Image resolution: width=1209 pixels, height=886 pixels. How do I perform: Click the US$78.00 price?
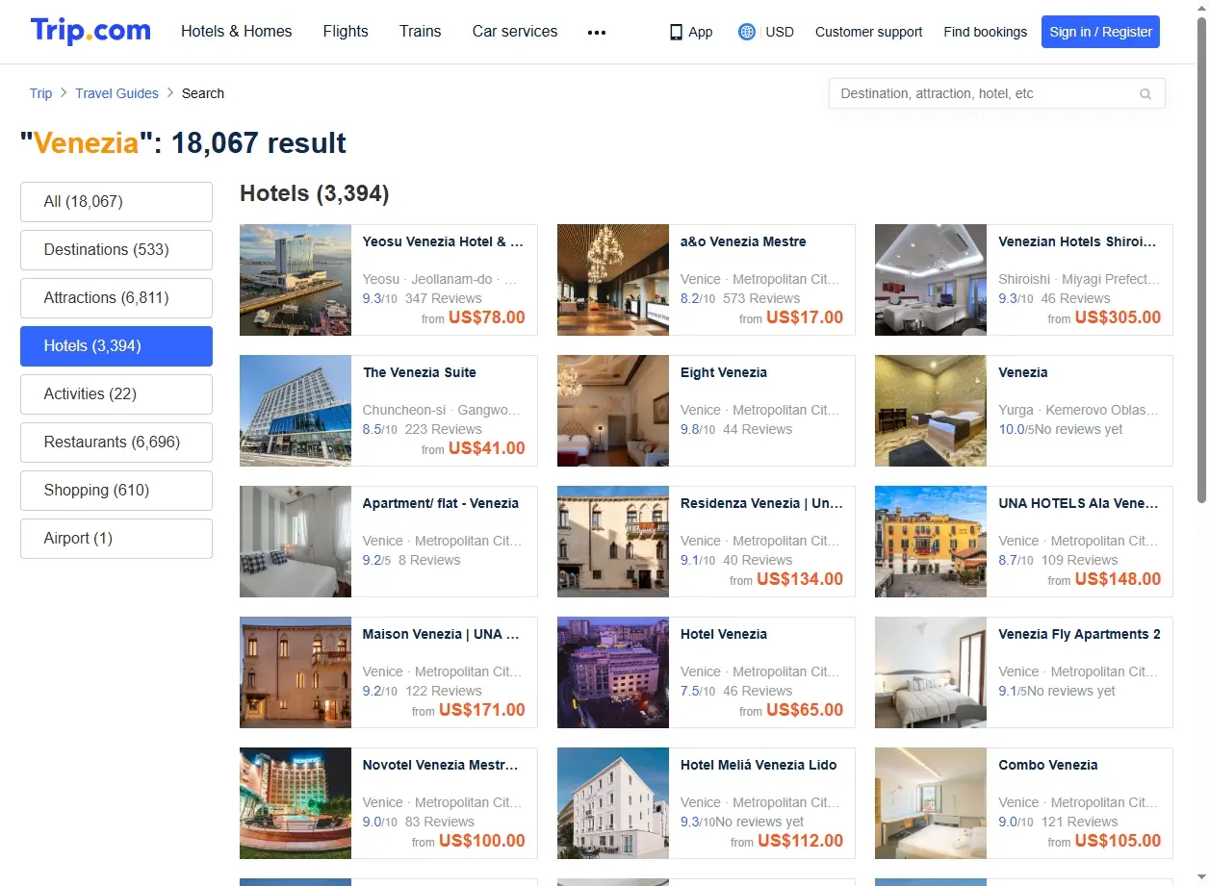[x=487, y=317]
